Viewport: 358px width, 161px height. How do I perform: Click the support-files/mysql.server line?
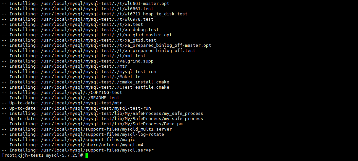click(x=78, y=150)
